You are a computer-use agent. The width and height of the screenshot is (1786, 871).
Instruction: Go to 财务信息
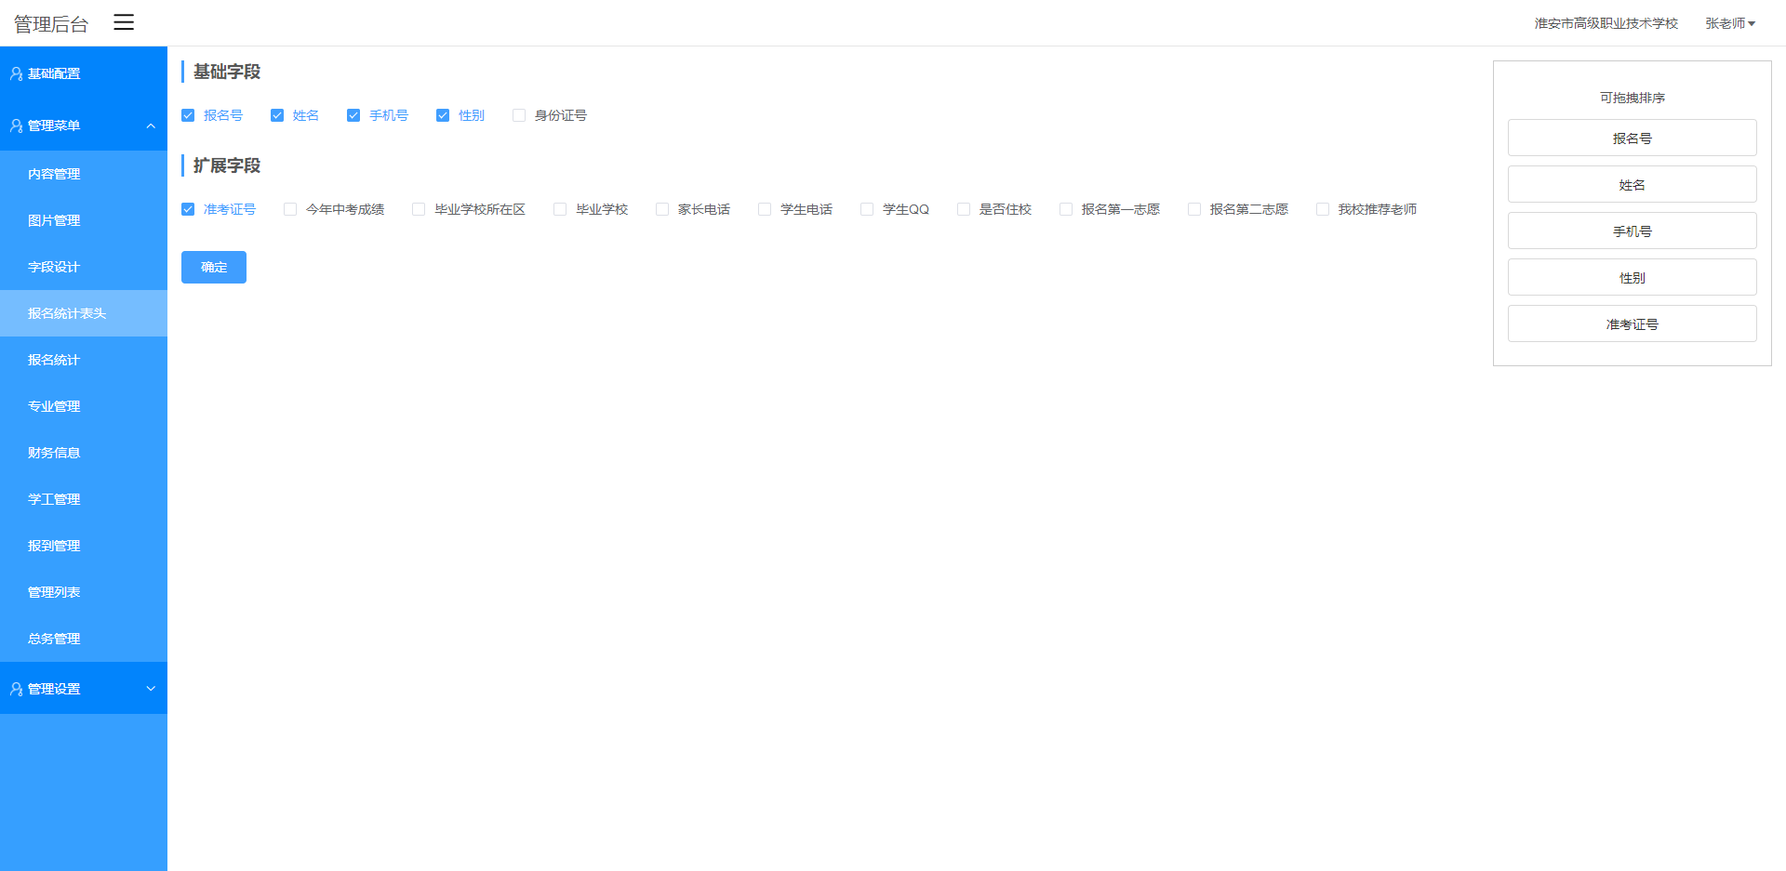(84, 453)
